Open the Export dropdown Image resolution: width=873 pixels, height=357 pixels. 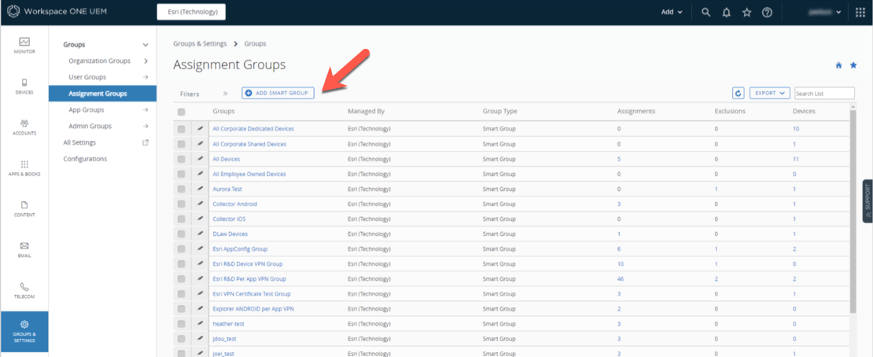pos(769,93)
